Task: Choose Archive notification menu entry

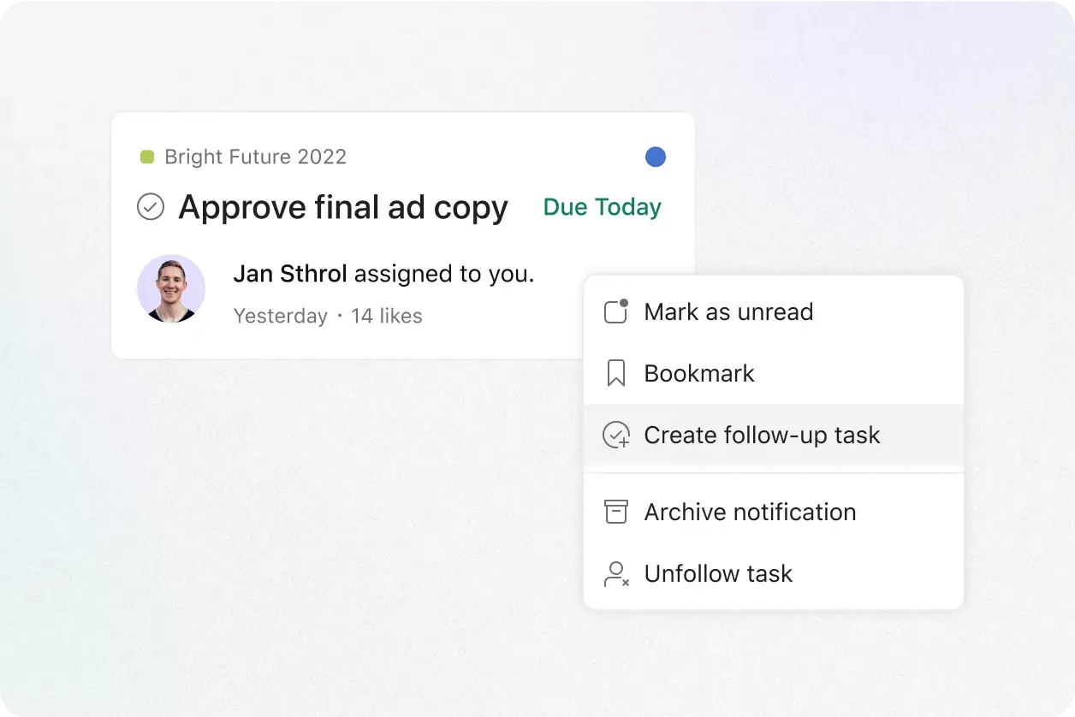Action: coord(774,512)
